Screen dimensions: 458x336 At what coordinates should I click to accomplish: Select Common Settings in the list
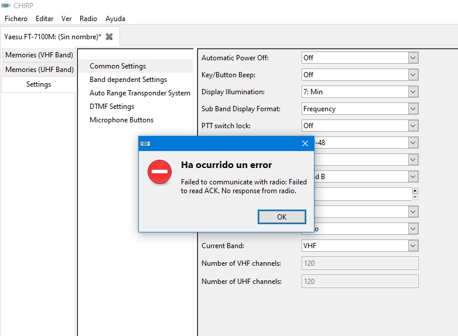point(135,66)
